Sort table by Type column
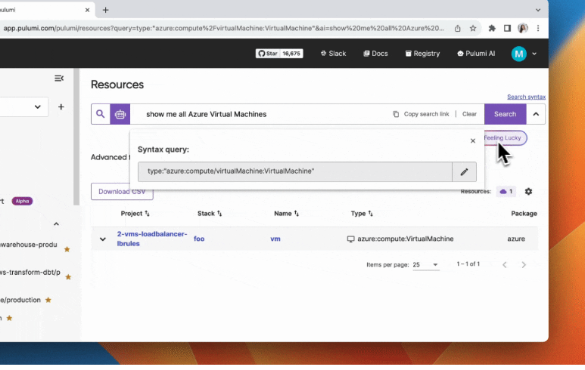 (362, 213)
